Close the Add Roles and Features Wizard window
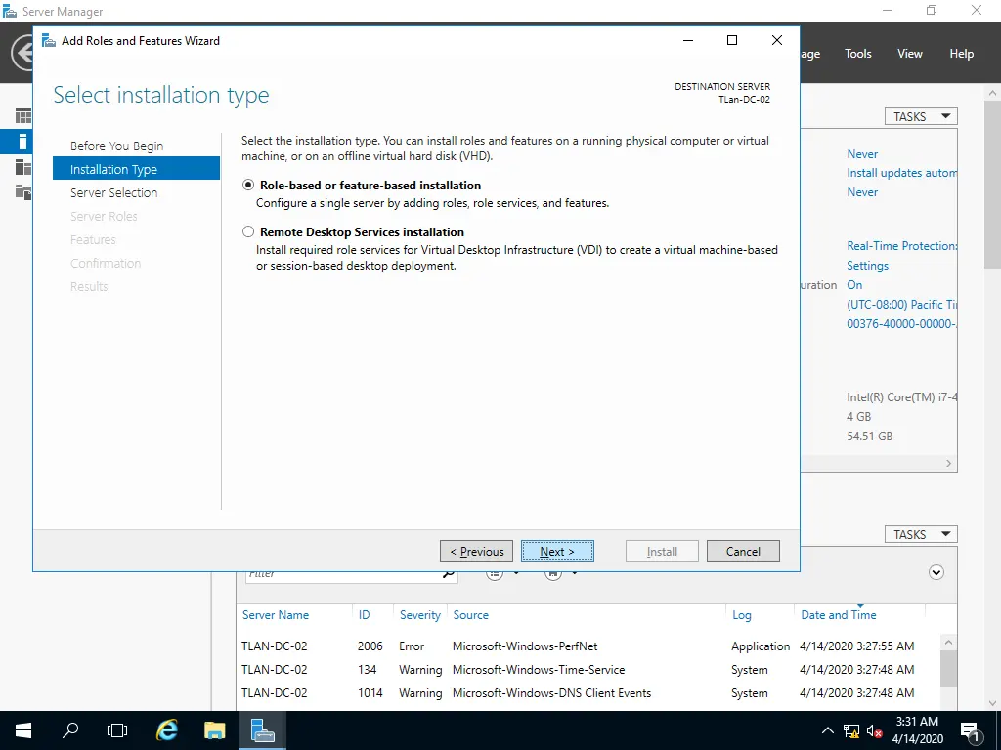The width and height of the screenshot is (1001, 750). pos(777,40)
